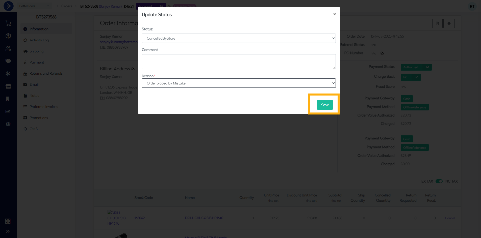The width and height of the screenshot is (481, 238).
Task: Click the print order icon
Action: (449, 23)
